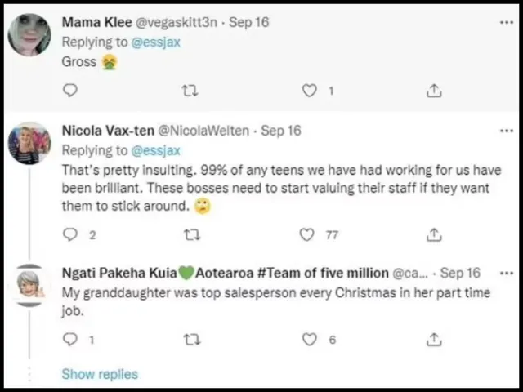View Mama Klee's profile avatar

pyautogui.click(x=29, y=36)
